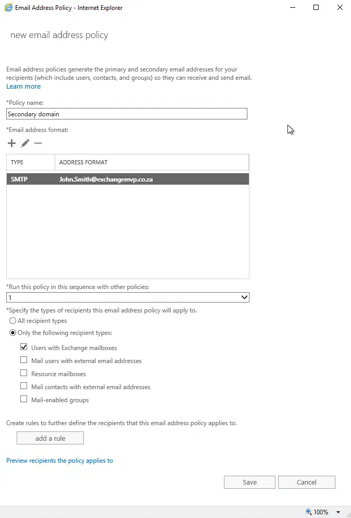351x518 pixels.
Task: Enable Mail users with external email addresses
Action: pos(23,359)
